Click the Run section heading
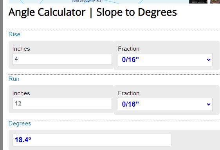This screenshot has height=150, width=220. pos(14,79)
